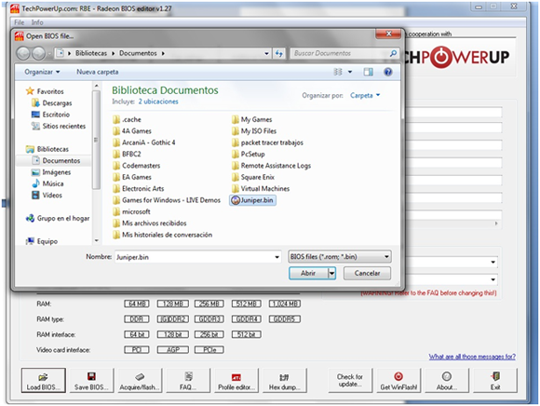Click the sidebar scrollbar down arrow
Screen dimensions: 540x406
click(x=97, y=240)
